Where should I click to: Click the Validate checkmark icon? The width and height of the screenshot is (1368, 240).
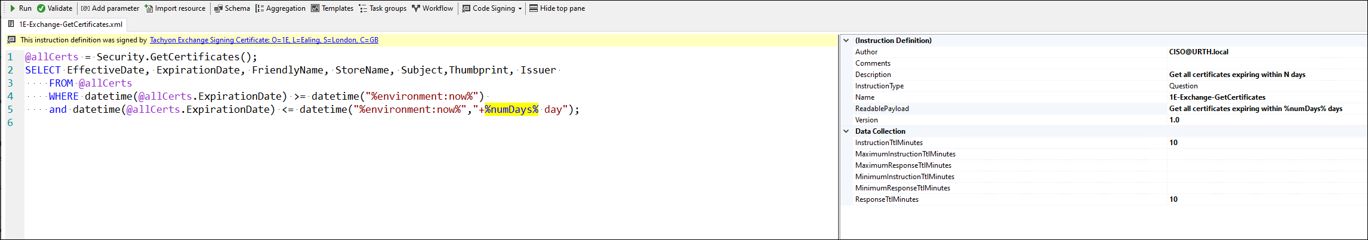pos(41,8)
